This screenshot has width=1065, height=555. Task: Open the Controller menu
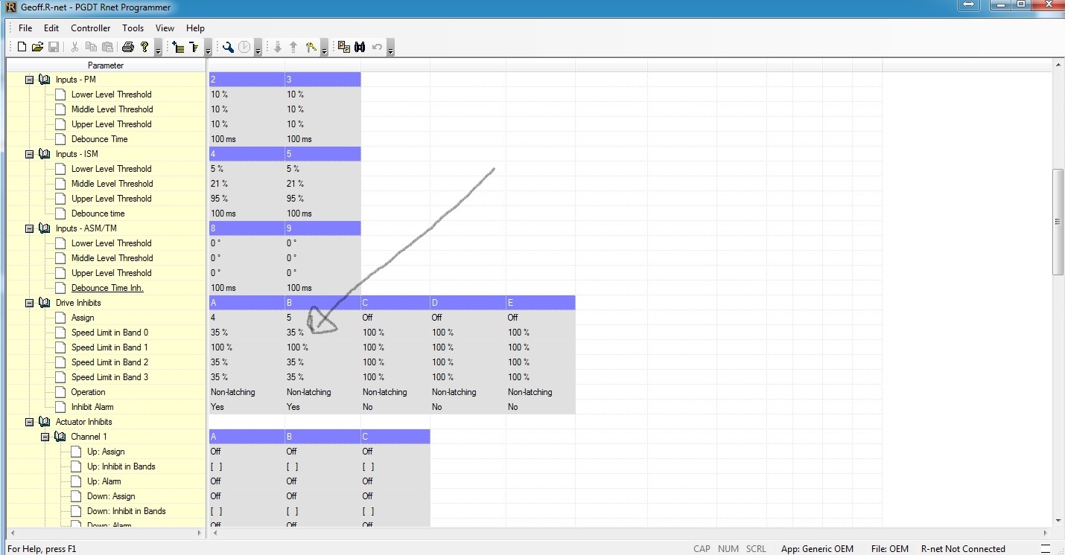[x=90, y=28]
